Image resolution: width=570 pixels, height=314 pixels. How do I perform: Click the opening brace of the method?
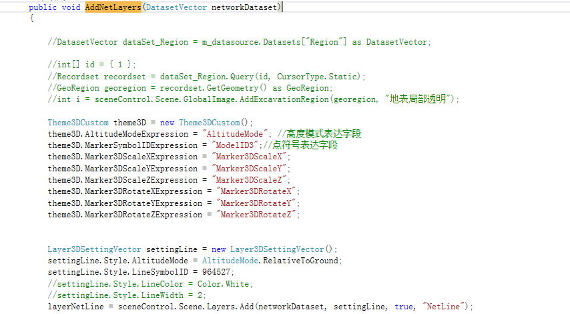coord(31,18)
